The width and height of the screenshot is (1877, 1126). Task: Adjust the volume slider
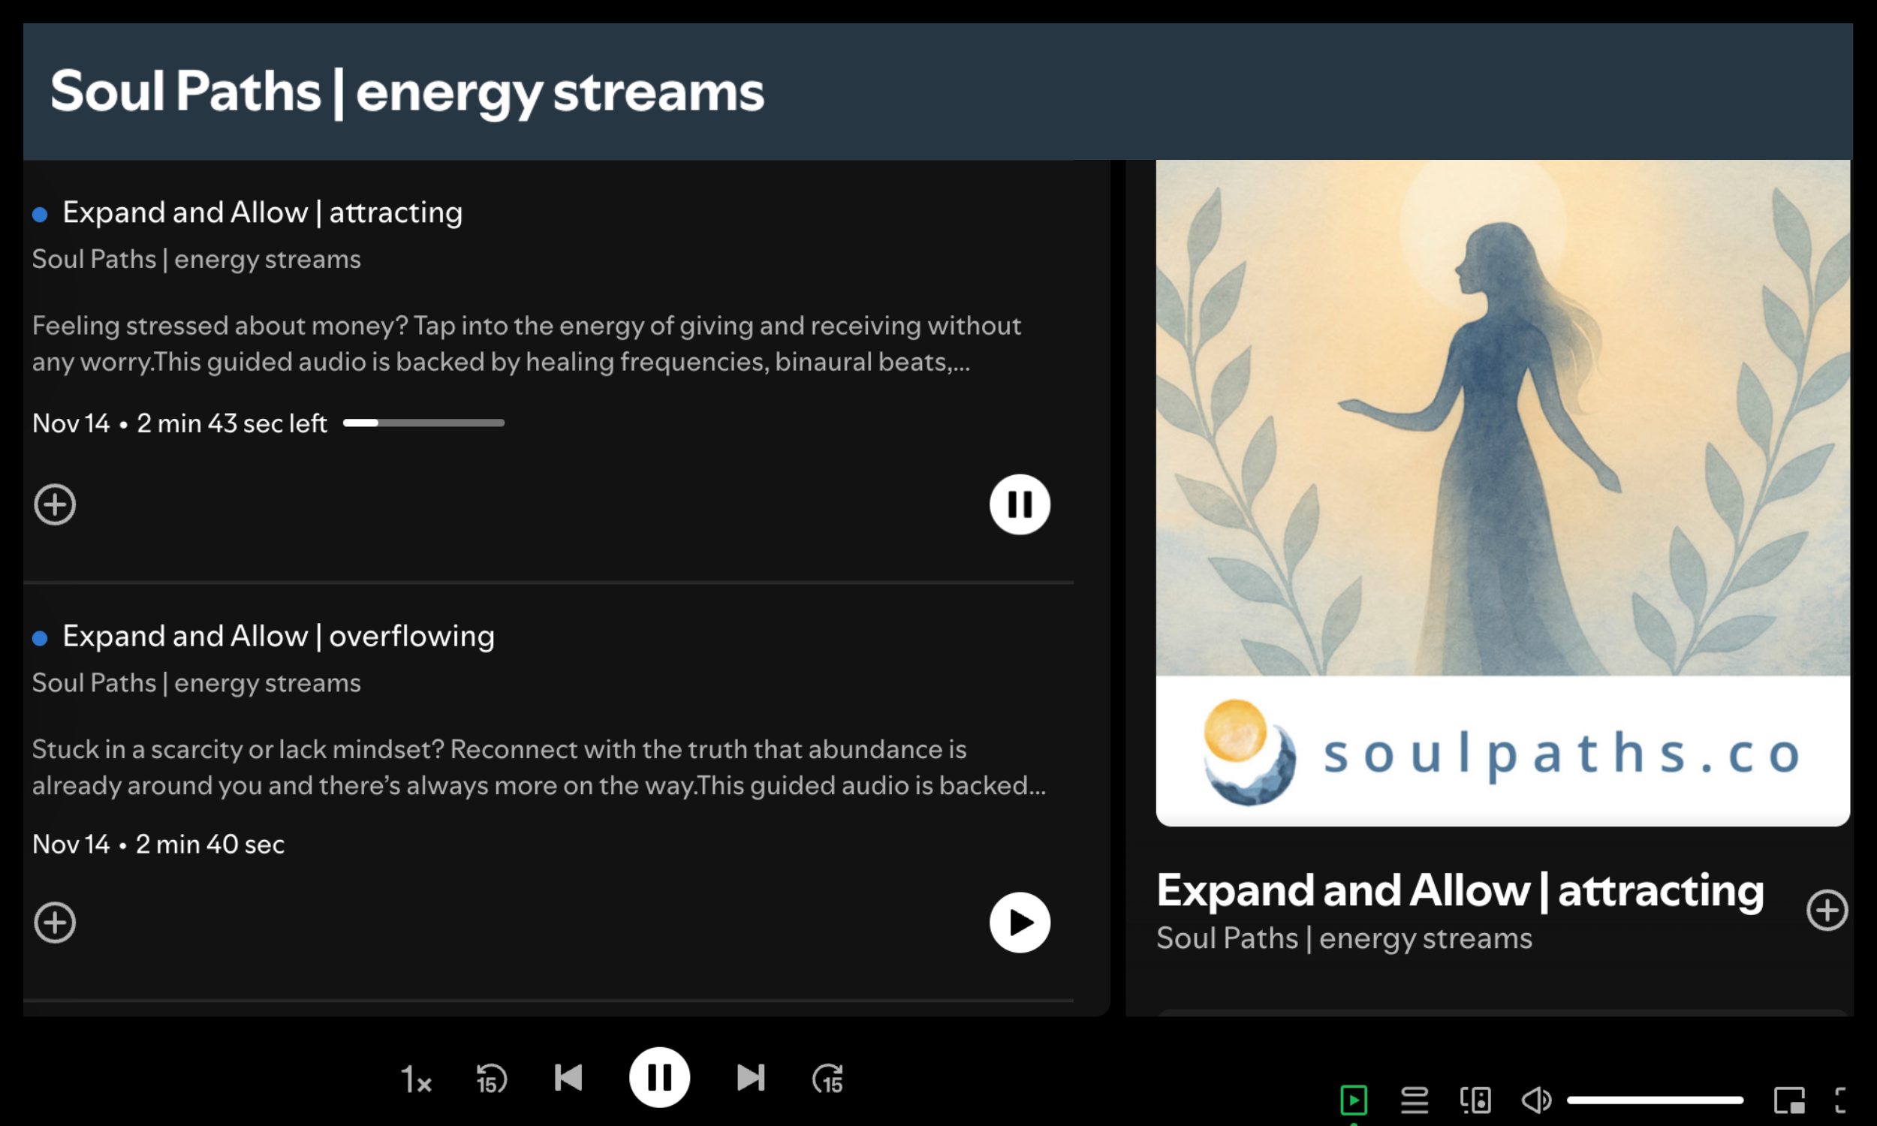click(x=1654, y=1100)
